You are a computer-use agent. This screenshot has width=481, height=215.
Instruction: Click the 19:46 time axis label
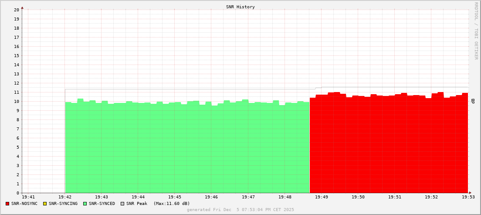pos(211,198)
